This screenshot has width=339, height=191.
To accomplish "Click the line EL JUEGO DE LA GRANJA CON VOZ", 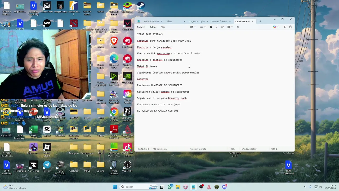I will (x=158, y=111).
